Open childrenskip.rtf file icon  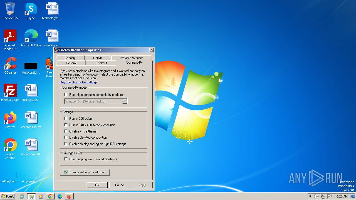click(31, 120)
